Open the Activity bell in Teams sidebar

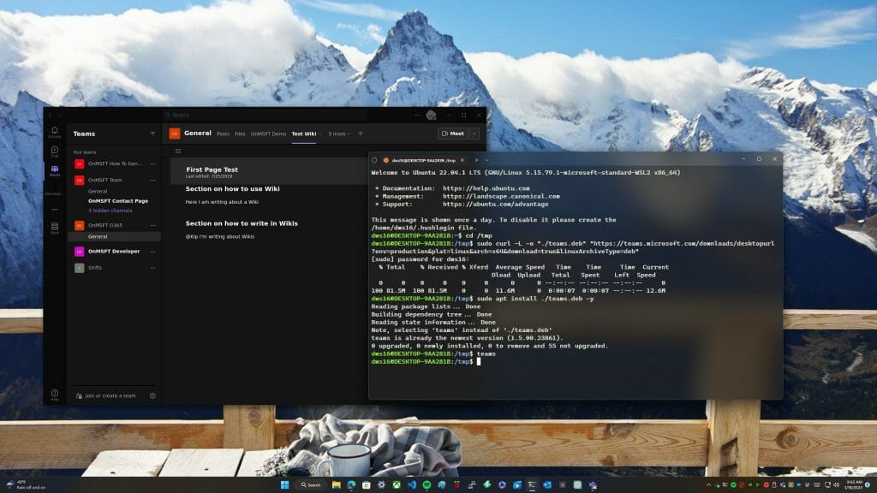[x=54, y=133]
